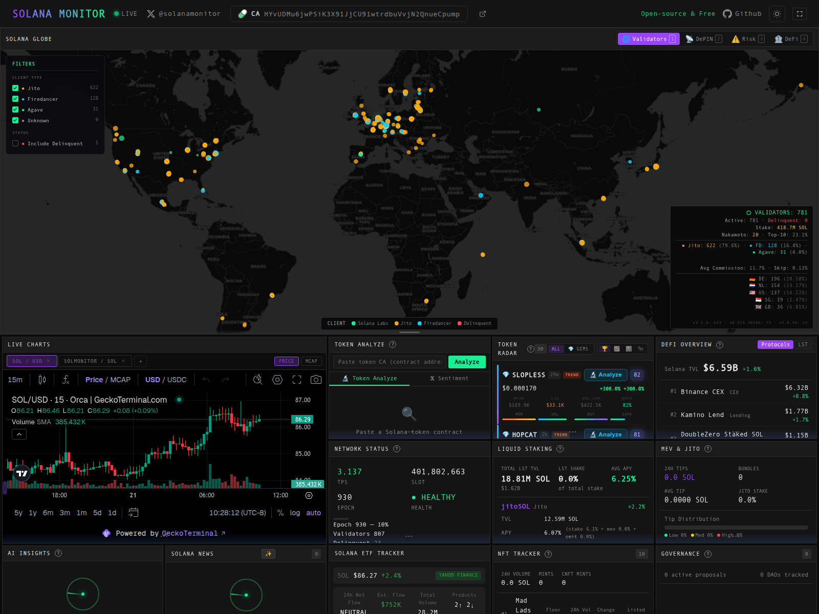
Task: Open Token Radar help question icon
Action: pos(531,349)
